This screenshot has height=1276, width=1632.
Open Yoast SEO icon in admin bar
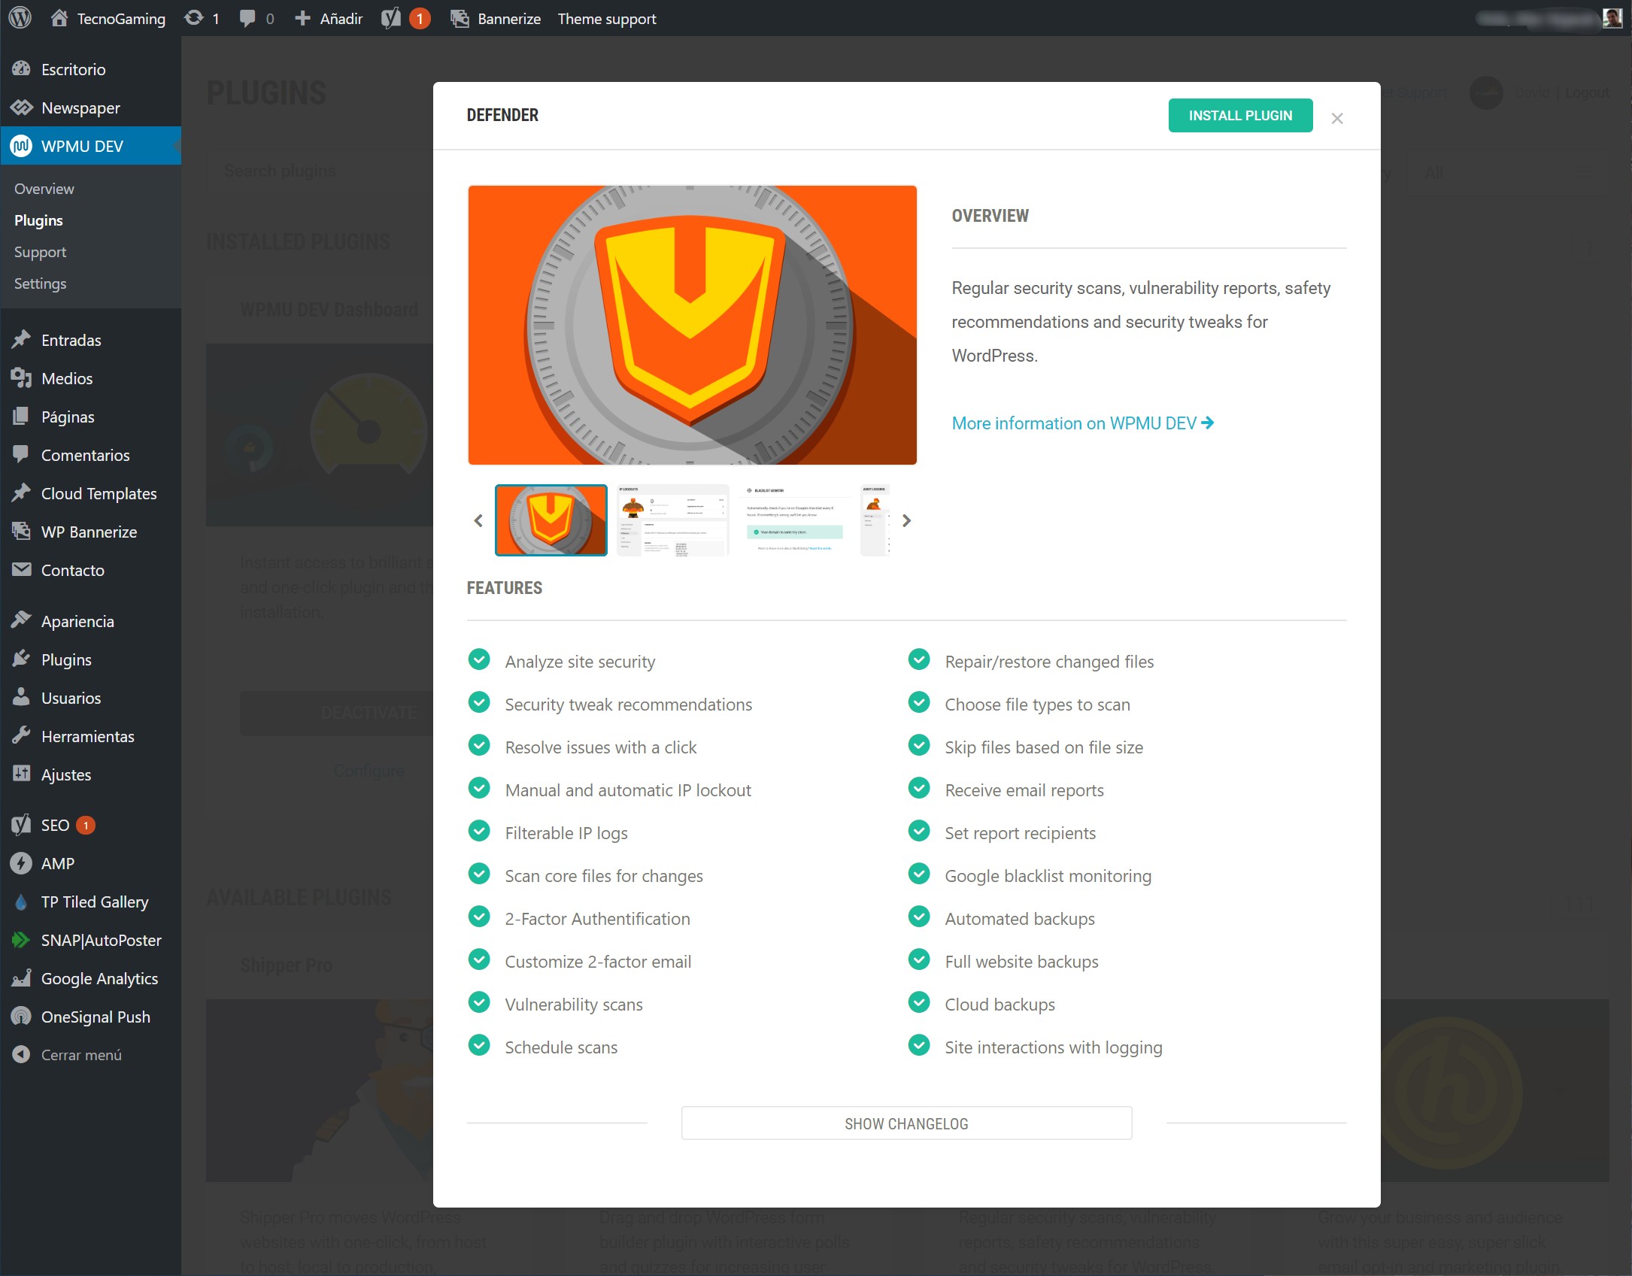(x=405, y=19)
